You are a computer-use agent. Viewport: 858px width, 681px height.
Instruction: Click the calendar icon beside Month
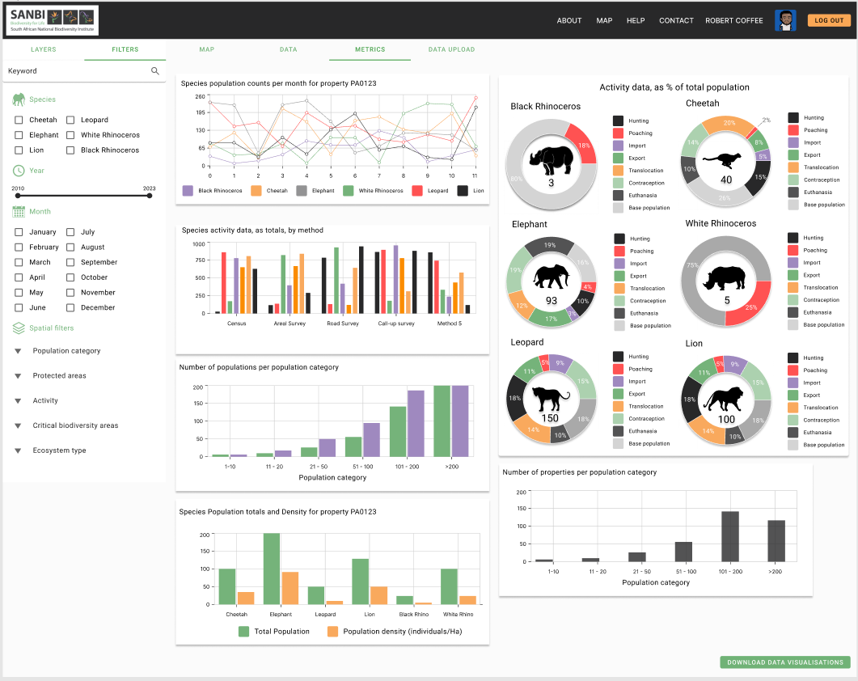tap(18, 211)
